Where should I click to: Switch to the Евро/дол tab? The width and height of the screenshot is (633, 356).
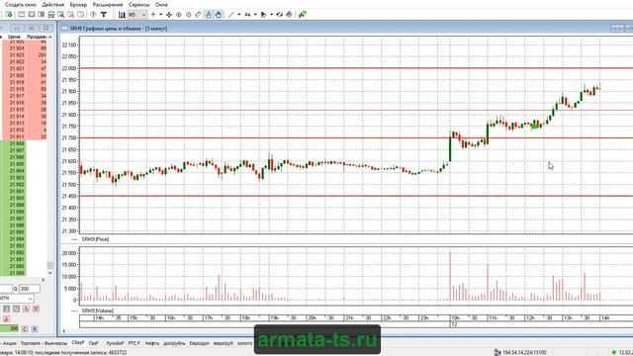pos(200,343)
